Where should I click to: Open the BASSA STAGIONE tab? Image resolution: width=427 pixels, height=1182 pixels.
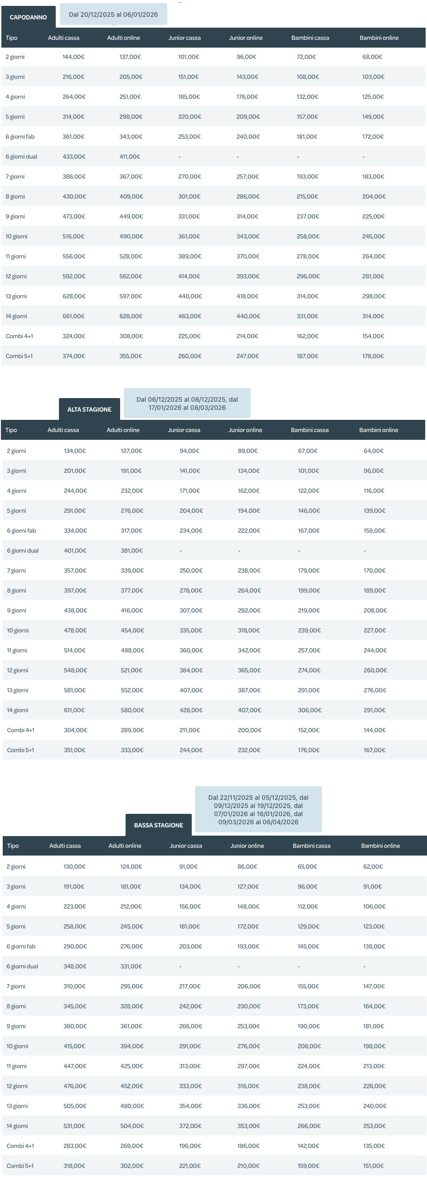pyautogui.click(x=158, y=825)
